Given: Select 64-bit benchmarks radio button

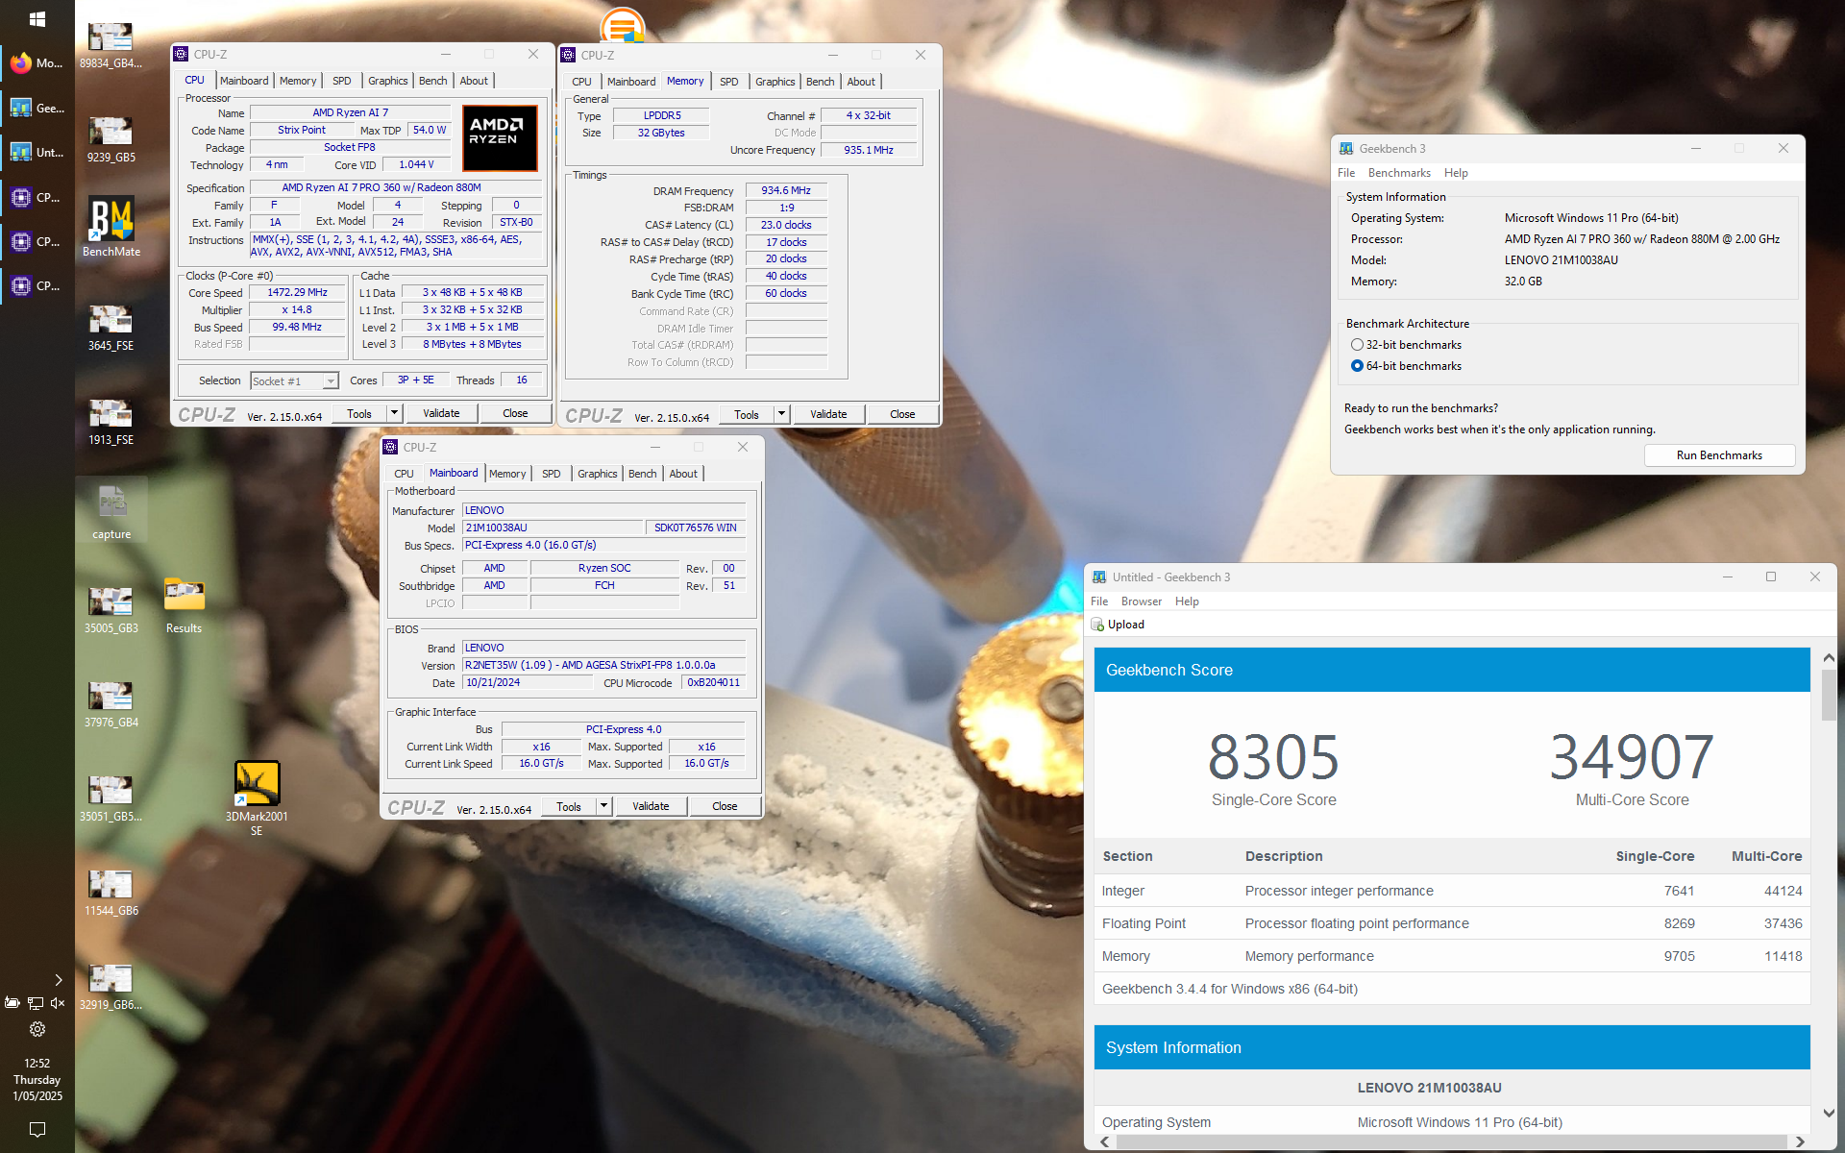Looking at the screenshot, I should (1357, 366).
